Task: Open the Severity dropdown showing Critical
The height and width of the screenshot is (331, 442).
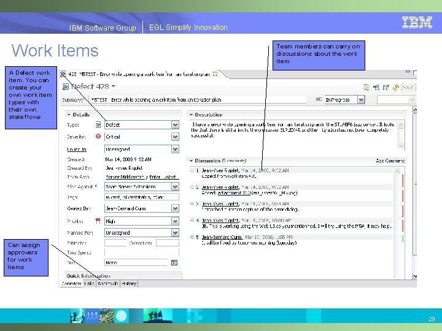Action: (175, 137)
